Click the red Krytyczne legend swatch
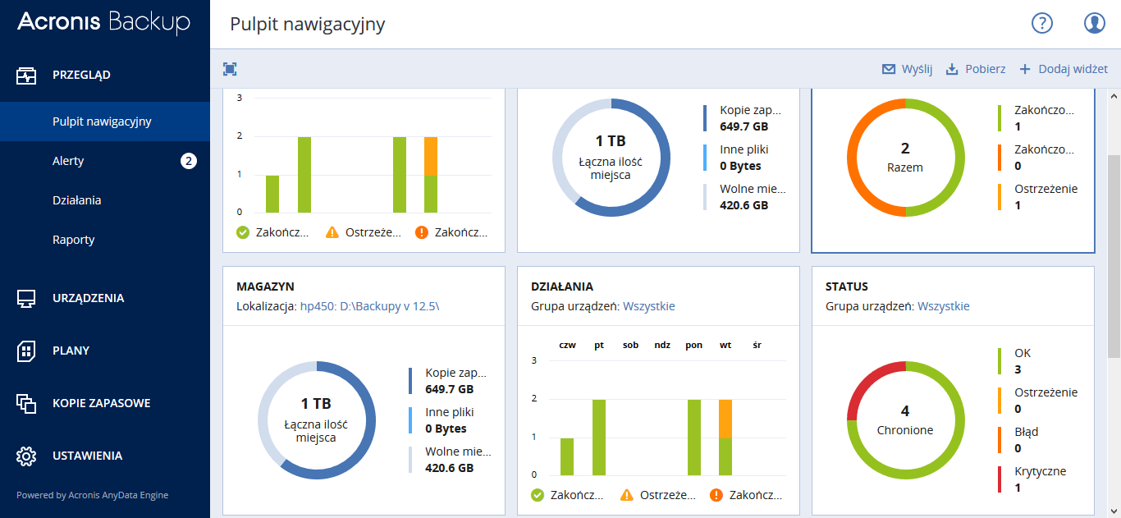 pos(1000,479)
